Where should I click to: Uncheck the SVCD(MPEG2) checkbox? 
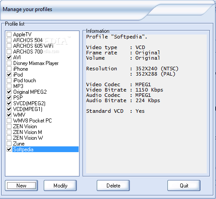click(9, 103)
